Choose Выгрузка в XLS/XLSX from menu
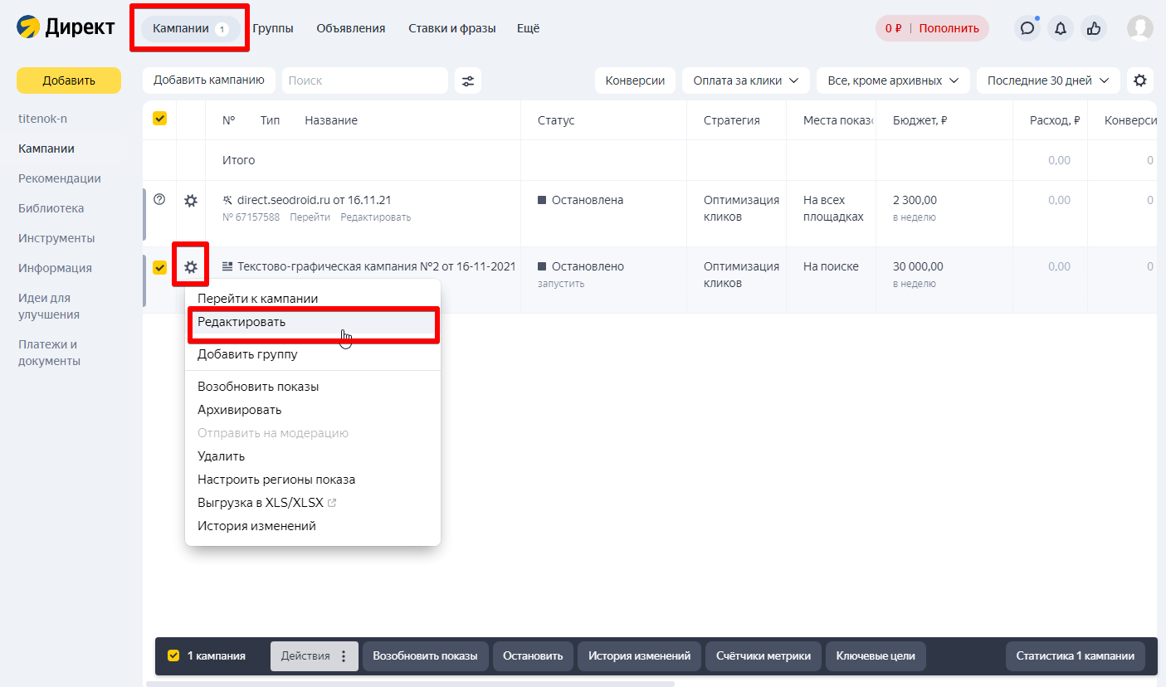Viewport: 1166px width, 687px height. pos(313,503)
